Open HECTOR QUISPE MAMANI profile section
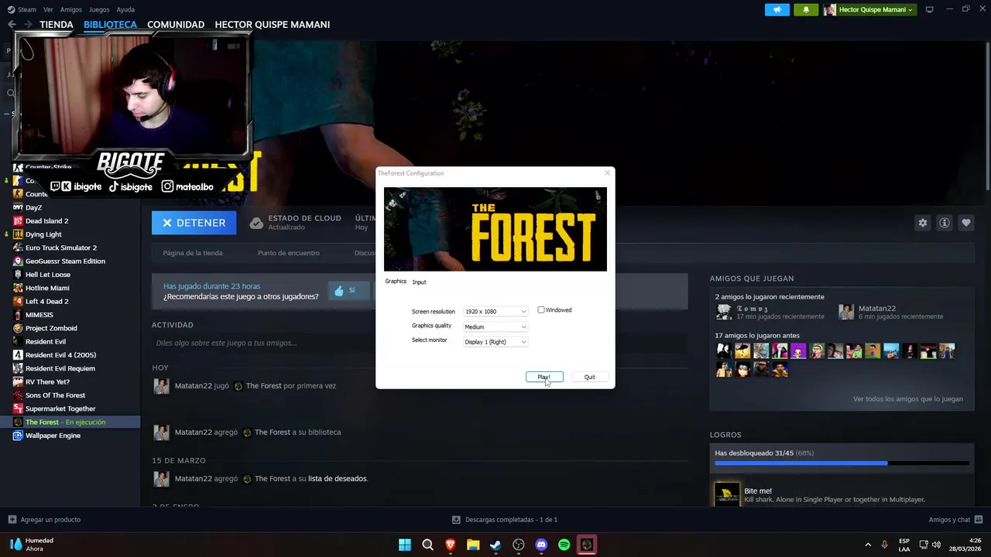The width and height of the screenshot is (991, 557). click(x=273, y=25)
